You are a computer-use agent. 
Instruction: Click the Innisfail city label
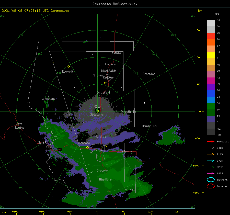pos(103,93)
